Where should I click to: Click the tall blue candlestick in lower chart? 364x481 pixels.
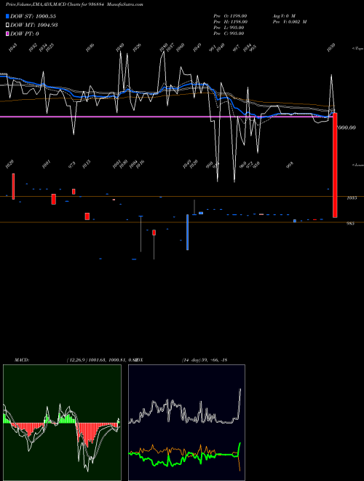(188, 232)
